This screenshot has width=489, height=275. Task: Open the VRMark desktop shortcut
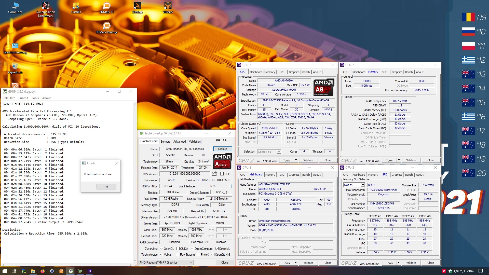(168, 8)
